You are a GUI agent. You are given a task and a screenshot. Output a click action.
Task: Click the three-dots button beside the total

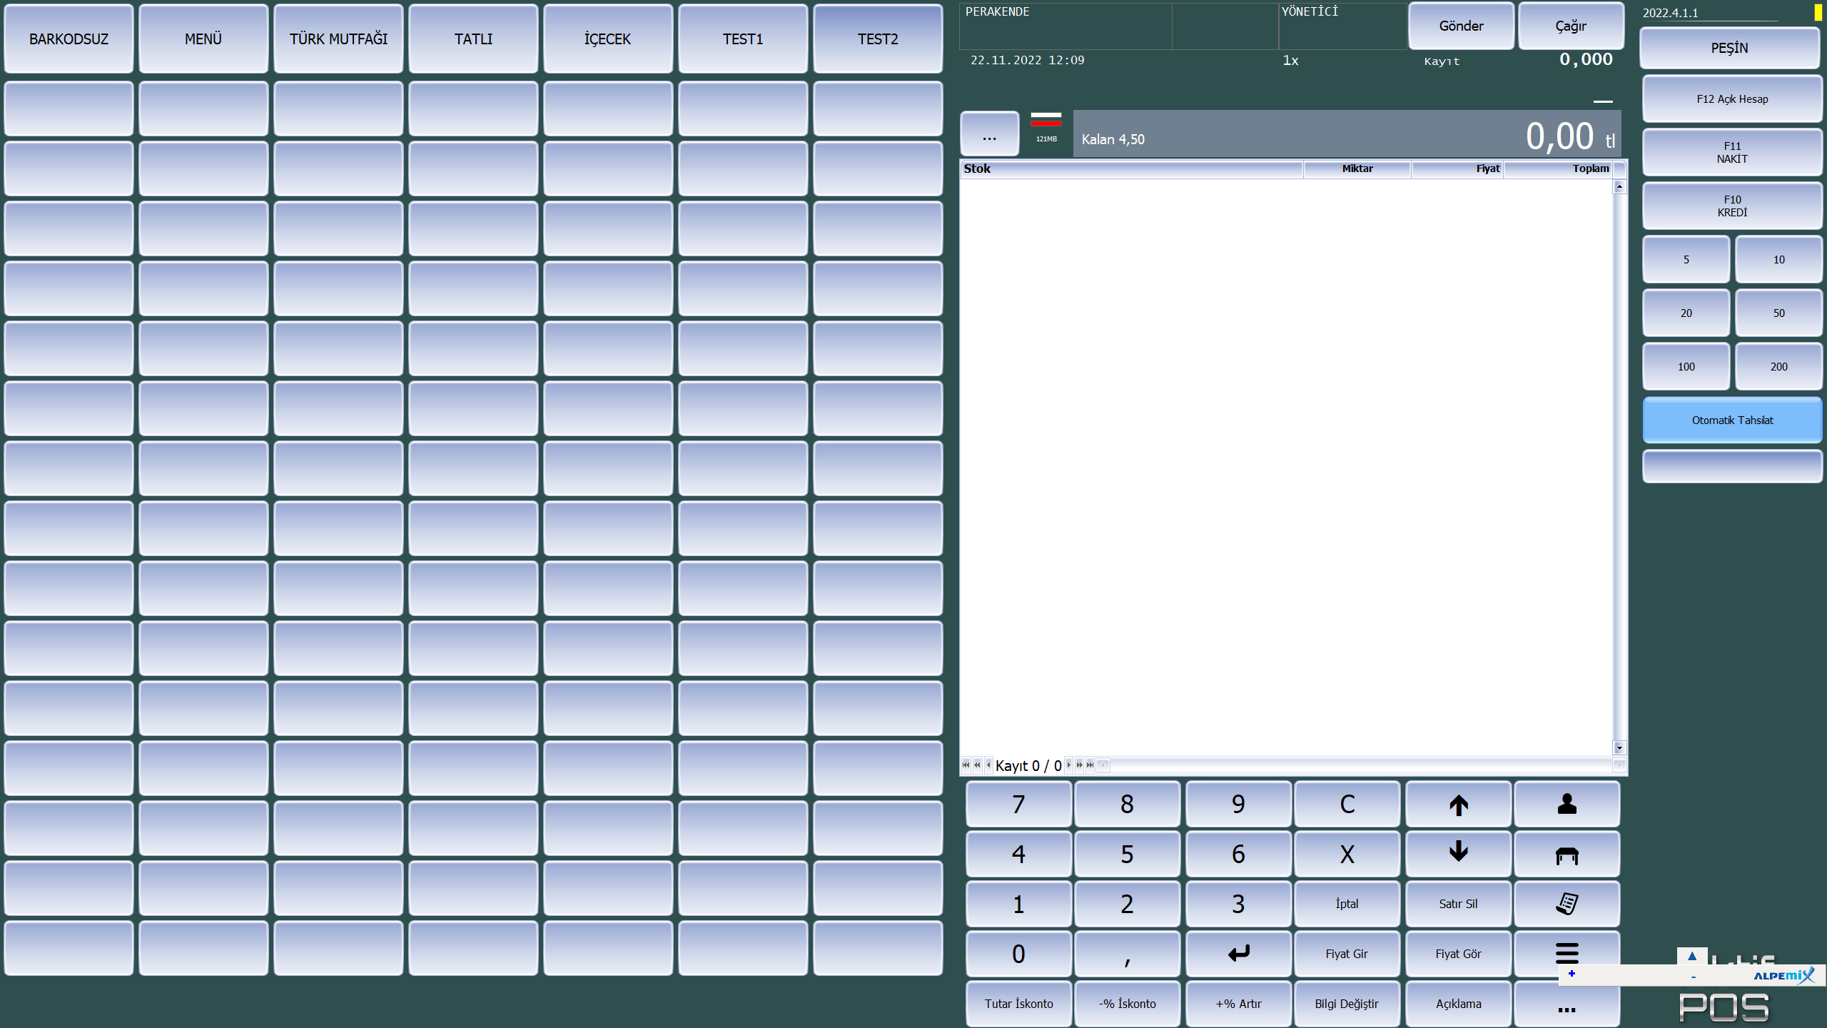pos(989,134)
